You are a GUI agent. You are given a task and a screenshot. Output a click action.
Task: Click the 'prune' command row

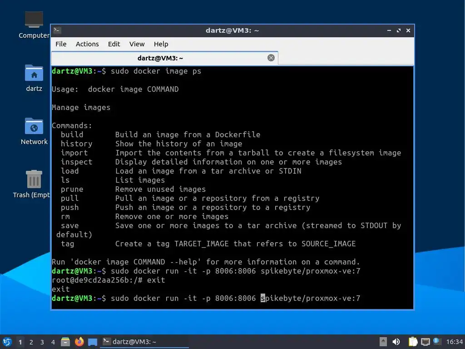pyautogui.click(x=133, y=189)
